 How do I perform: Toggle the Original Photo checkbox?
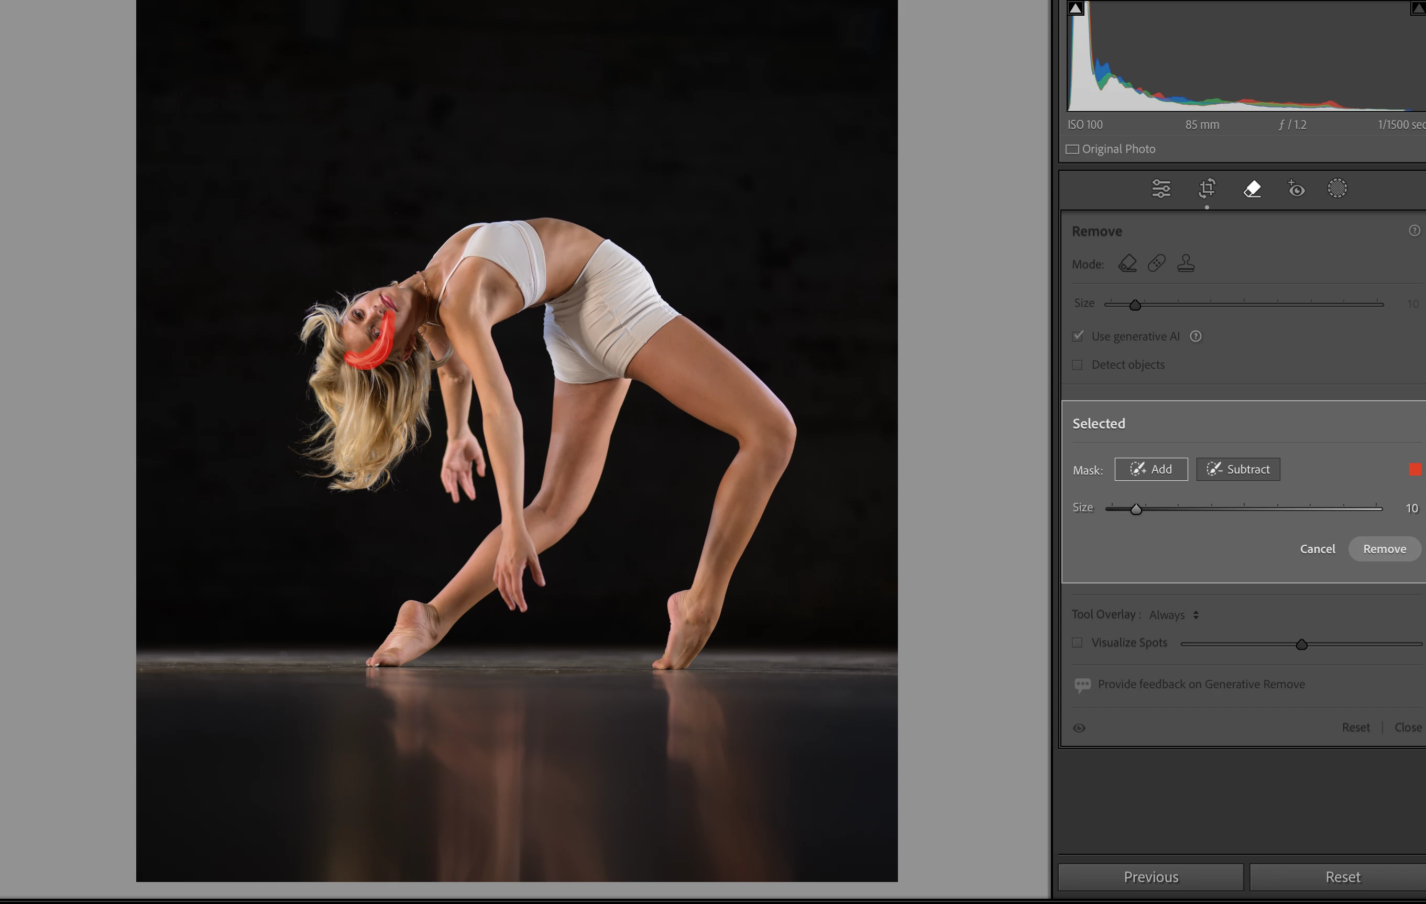coord(1072,149)
